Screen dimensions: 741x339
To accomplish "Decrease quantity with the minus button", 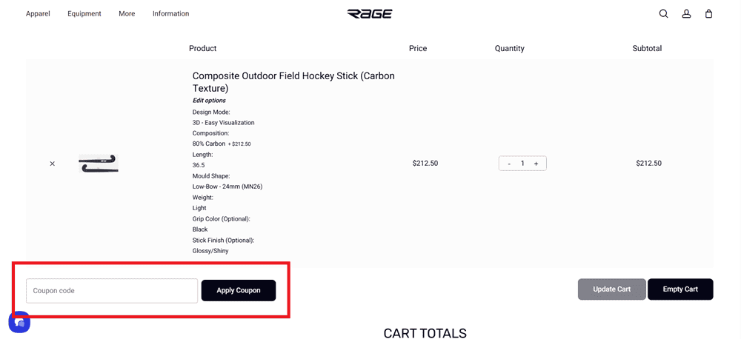I will point(509,164).
